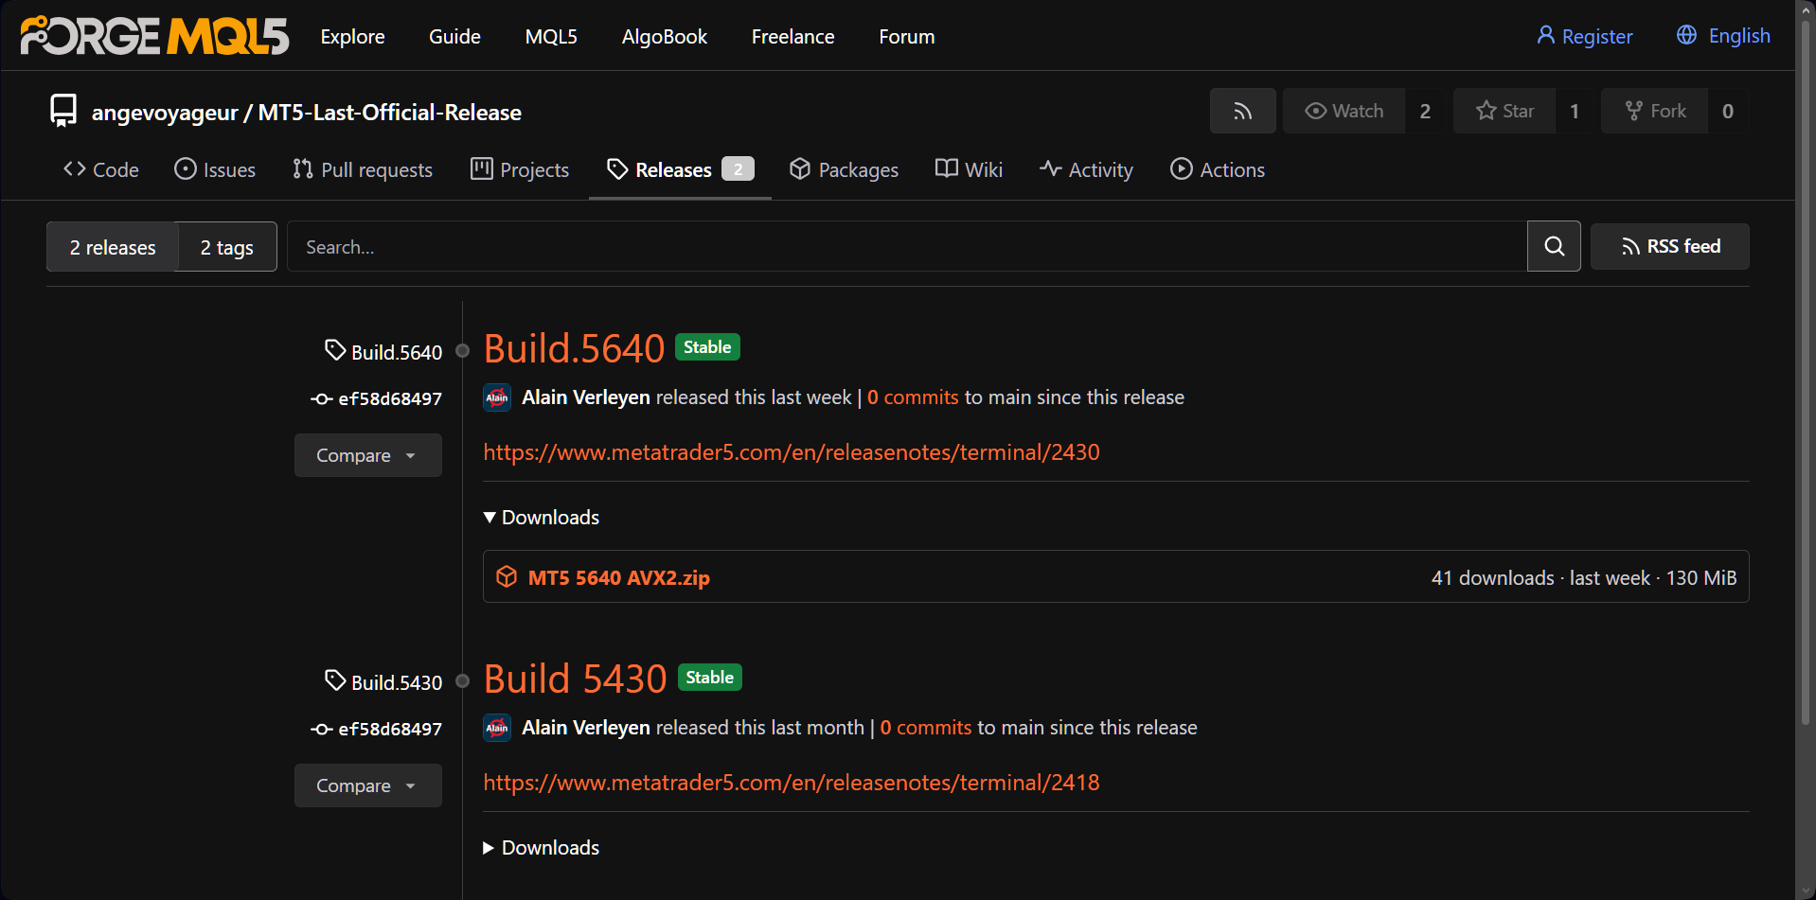Click the MT5 5640 AVX2.zip package icon
The height and width of the screenshot is (900, 1816).
pyautogui.click(x=507, y=576)
